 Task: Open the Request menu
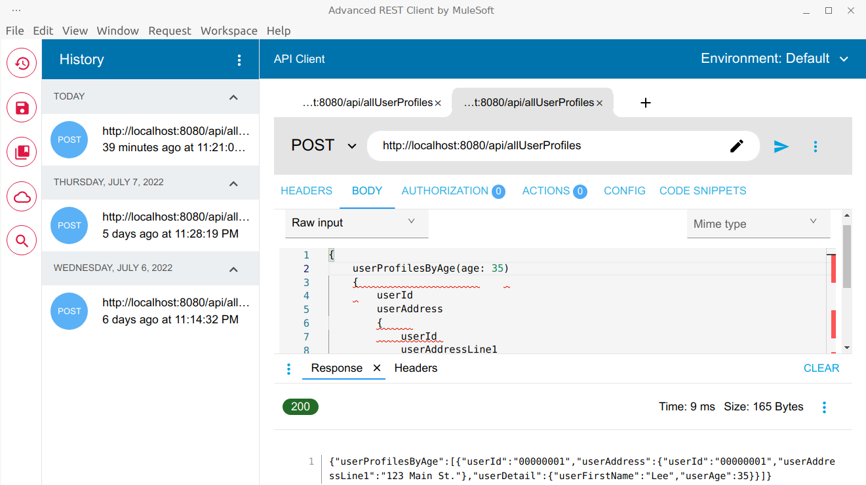pos(170,31)
